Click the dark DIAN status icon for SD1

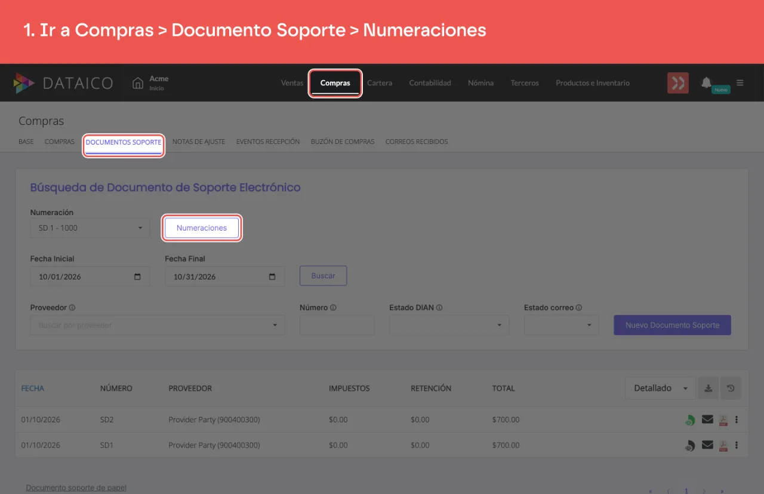690,446
